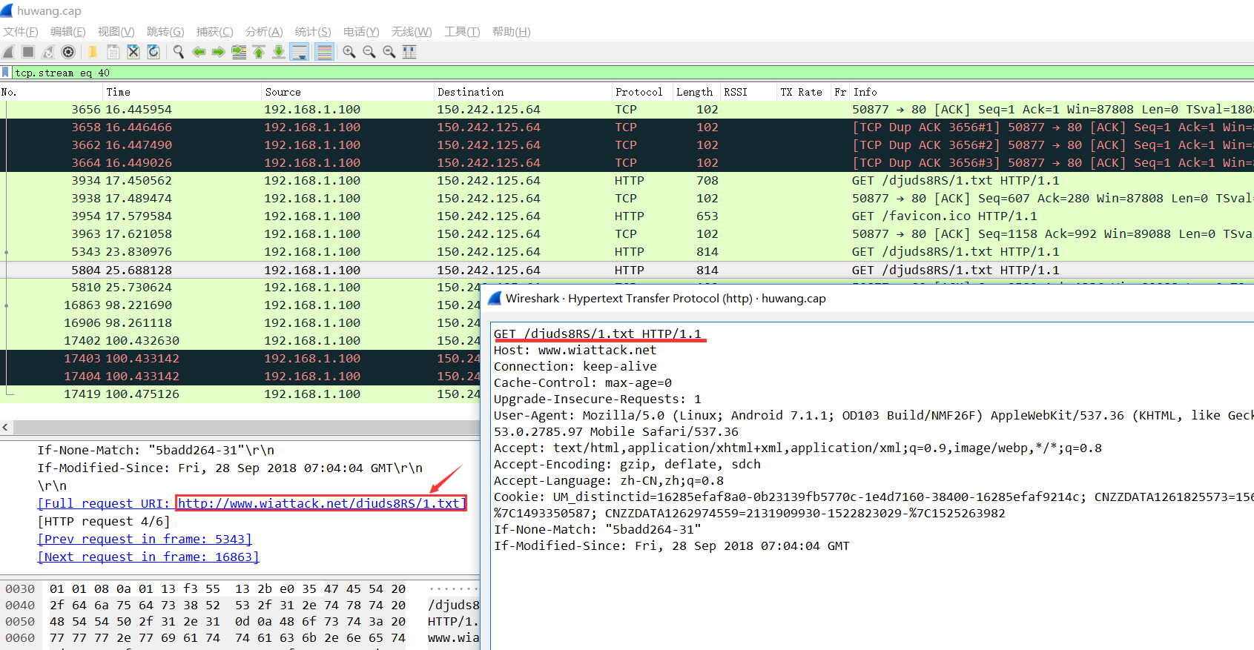Go to the first packet

[259, 52]
